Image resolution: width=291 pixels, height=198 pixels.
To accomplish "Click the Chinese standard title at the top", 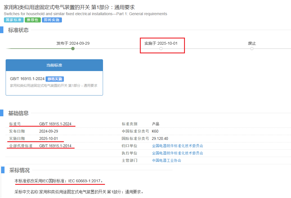I will coord(69,7).
